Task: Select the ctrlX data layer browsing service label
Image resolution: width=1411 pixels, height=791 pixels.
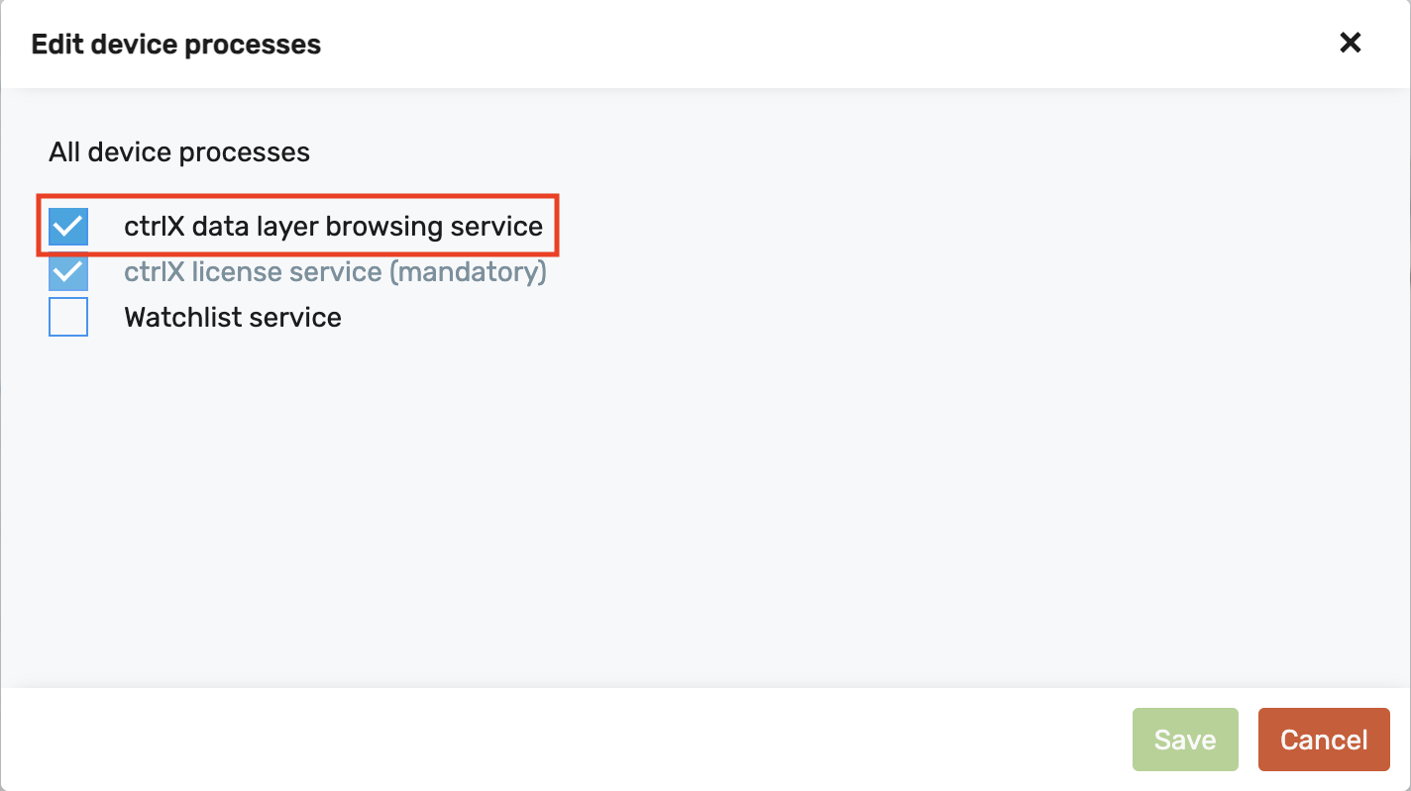Action: tap(334, 226)
